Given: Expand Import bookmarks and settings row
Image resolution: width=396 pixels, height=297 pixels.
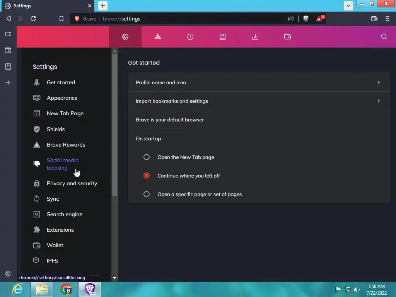Looking at the screenshot, I should pos(259,101).
